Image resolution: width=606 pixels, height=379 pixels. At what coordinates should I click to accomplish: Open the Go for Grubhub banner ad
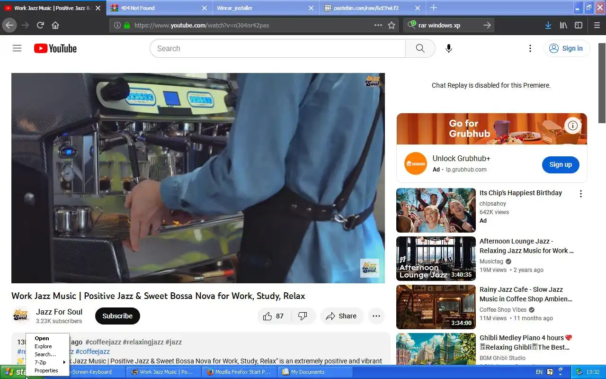coord(491,128)
